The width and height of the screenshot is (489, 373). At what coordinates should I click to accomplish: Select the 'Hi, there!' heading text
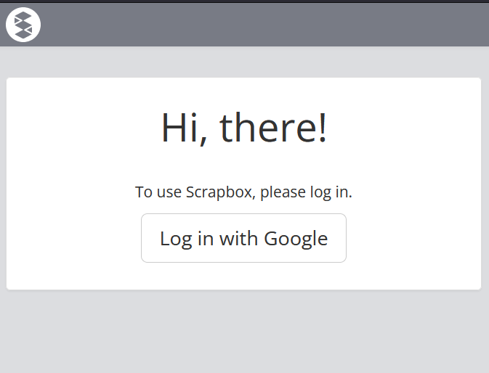[x=243, y=128]
